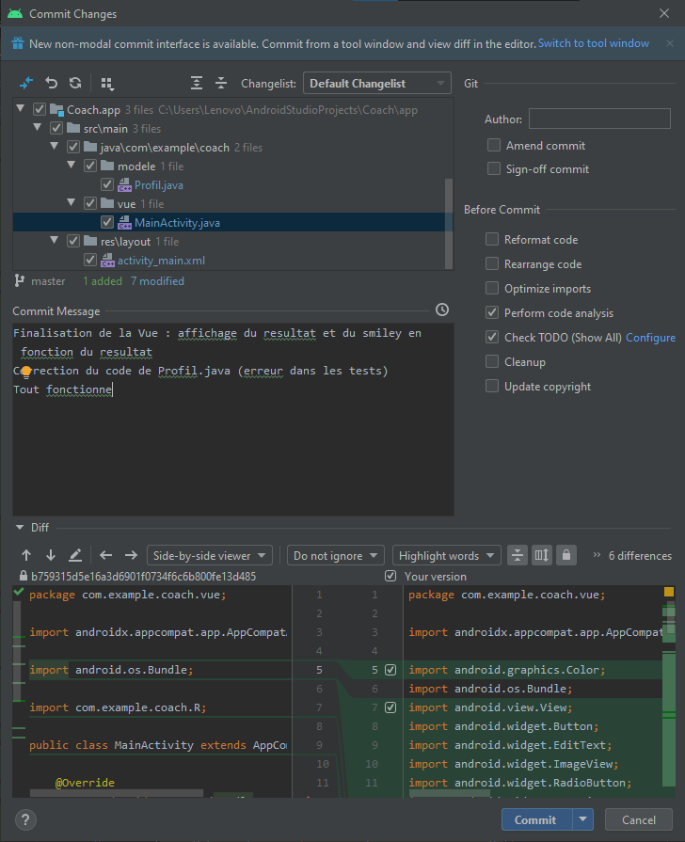Toggle synchronized scrolling in diff
Image resolution: width=685 pixels, height=842 pixels.
(541, 556)
